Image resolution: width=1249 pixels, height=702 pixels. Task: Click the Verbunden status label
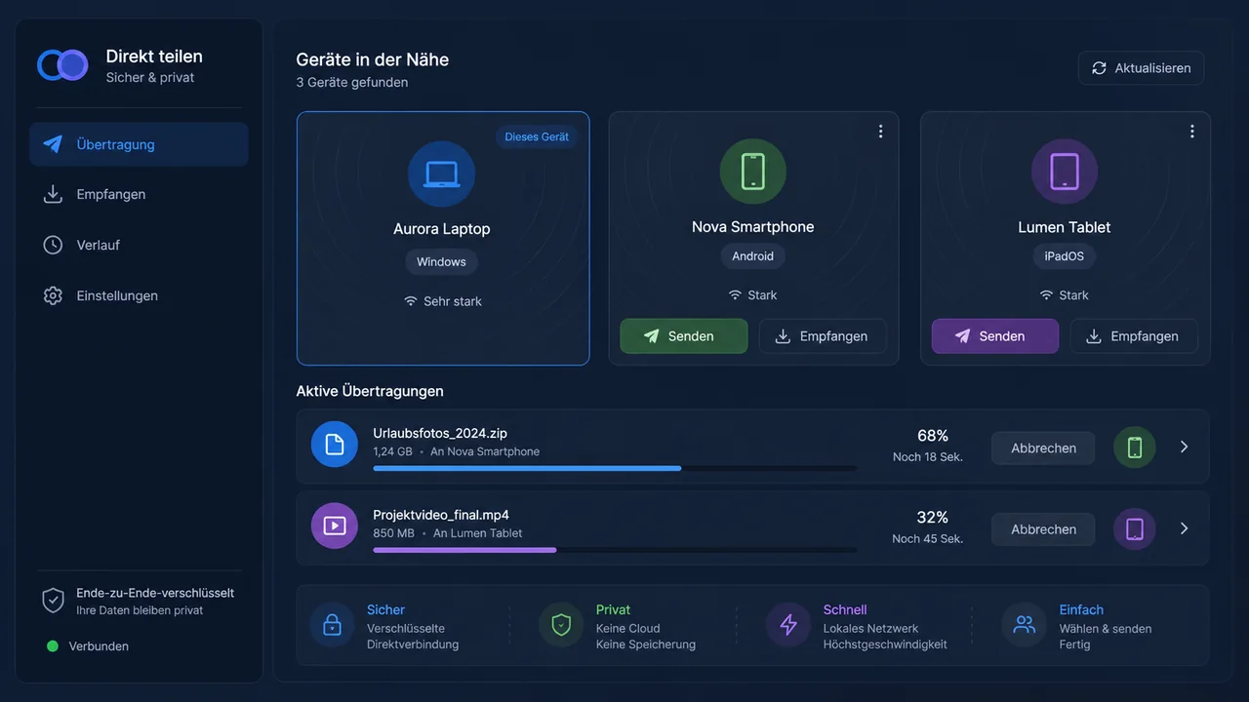[x=99, y=646]
